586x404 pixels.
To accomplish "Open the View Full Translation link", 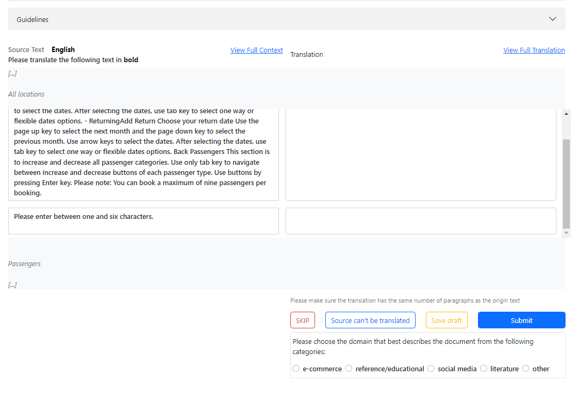I will (533, 50).
